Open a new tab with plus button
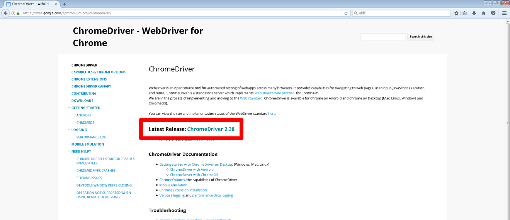 pyautogui.click(x=65, y=4)
